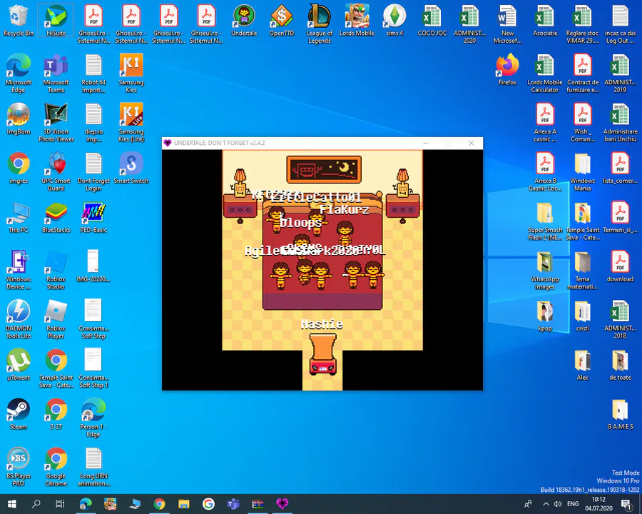Click the Steam desktop shortcut
Image resolution: width=642 pixels, height=514 pixels.
18,414
